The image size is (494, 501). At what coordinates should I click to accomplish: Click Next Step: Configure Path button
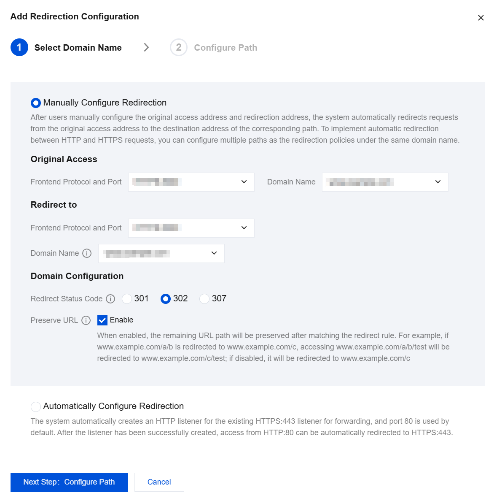[x=69, y=482]
